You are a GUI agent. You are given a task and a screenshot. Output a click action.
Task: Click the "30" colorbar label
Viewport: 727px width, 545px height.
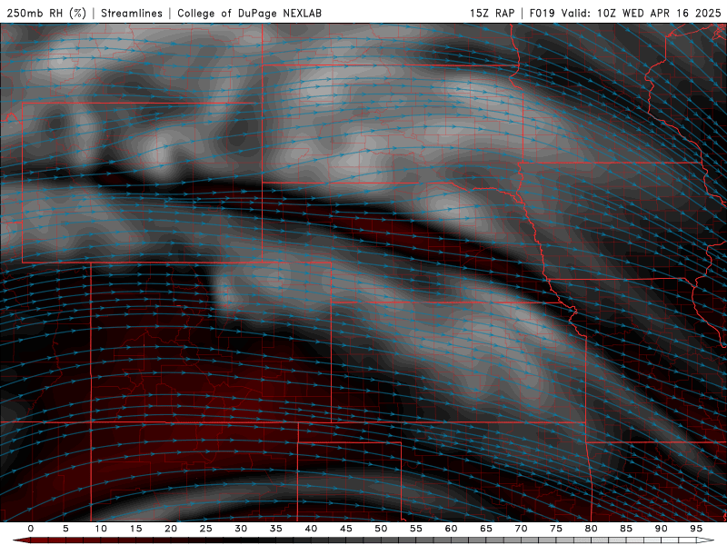pos(241,529)
